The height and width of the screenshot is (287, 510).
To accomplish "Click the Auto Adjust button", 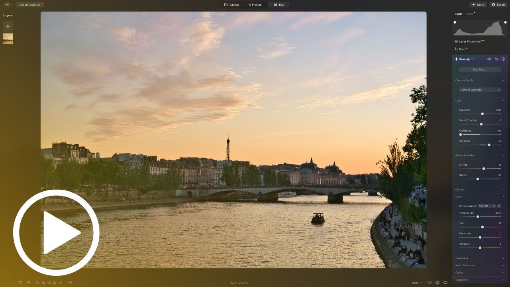I will [480, 69].
